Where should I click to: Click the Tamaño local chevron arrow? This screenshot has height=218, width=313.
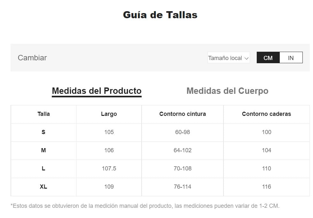[x=246, y=58]
